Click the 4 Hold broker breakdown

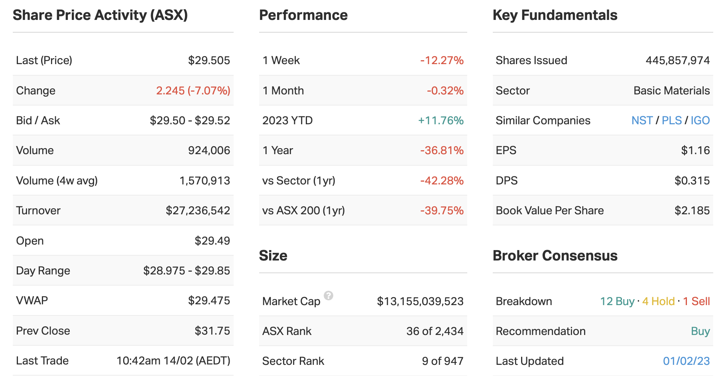tap(658, 301)
